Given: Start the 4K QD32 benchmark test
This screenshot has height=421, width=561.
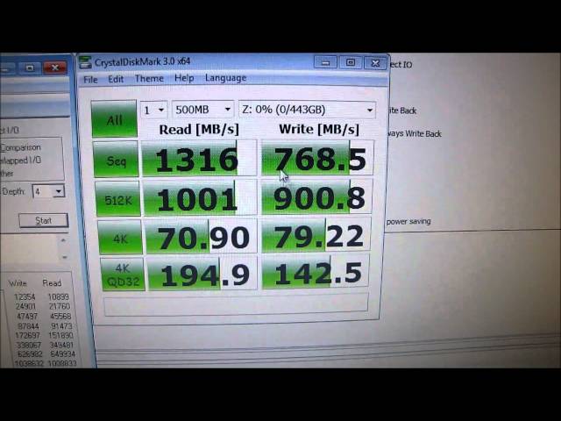Looking at the screenshot, I should 123,275.
